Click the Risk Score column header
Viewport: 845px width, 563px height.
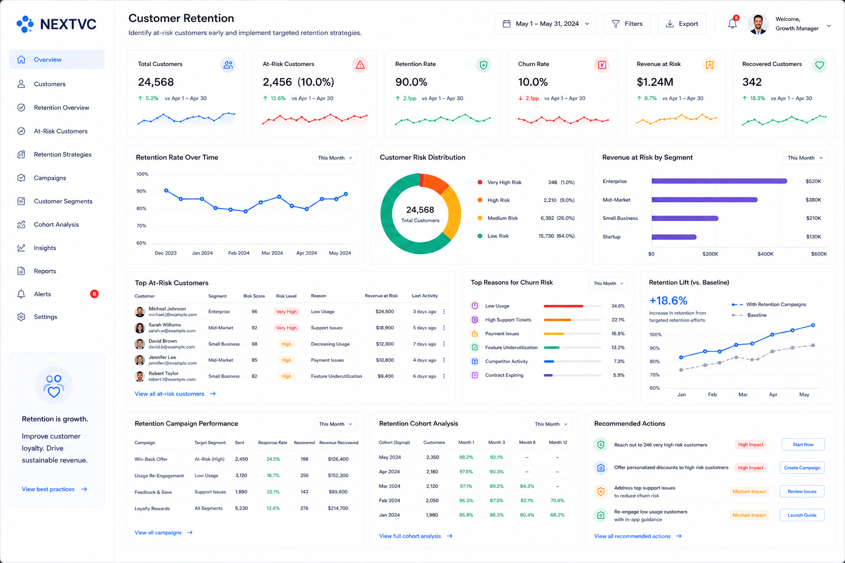click(x=254, y=296)
